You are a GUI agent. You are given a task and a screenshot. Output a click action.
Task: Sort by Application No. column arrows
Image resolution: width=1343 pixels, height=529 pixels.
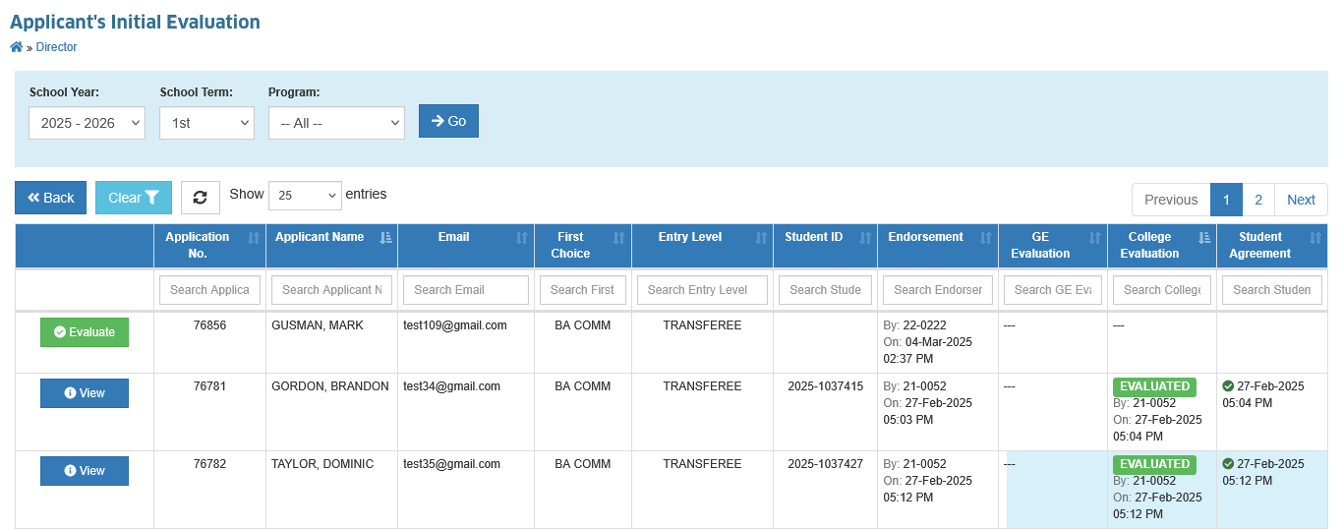254,237
